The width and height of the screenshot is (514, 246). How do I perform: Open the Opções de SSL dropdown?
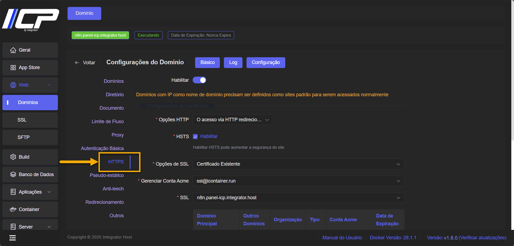298,164
